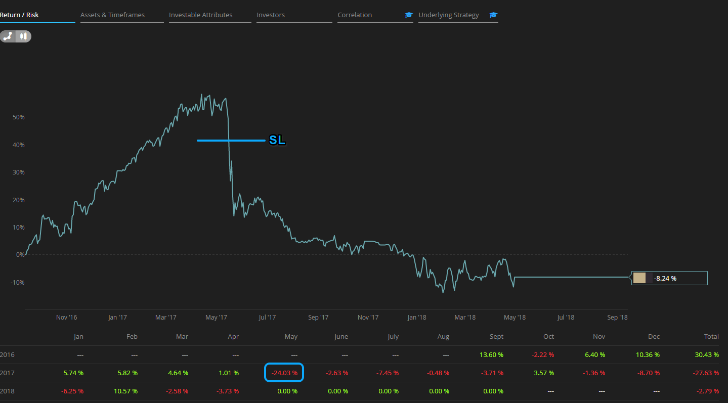Click the Sep '18 x-axis label
This screenshot has height=403, width=728.
point(617,318)
